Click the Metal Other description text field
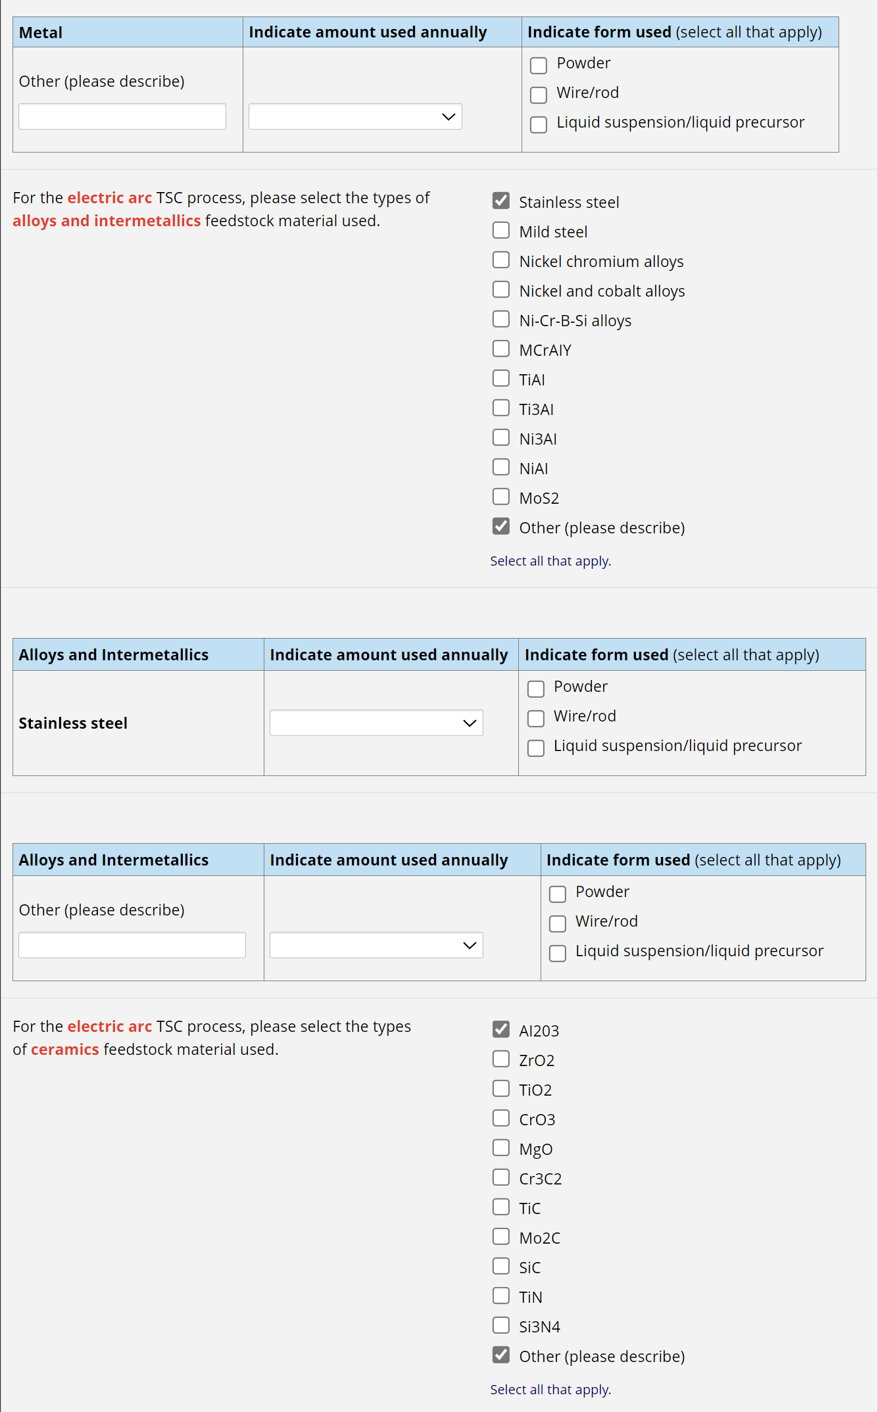Image resolution: width=878 pixels, height=1412 pixels. pos(122,117)
